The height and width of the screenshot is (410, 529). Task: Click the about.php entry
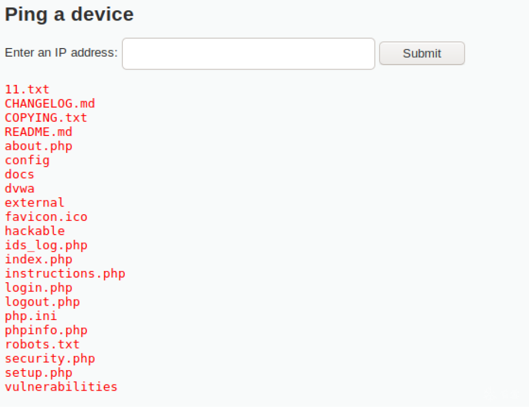[38, 146]
